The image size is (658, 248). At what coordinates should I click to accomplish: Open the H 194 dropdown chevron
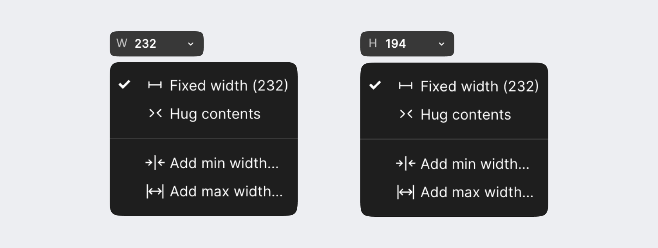tap(441, 44)
